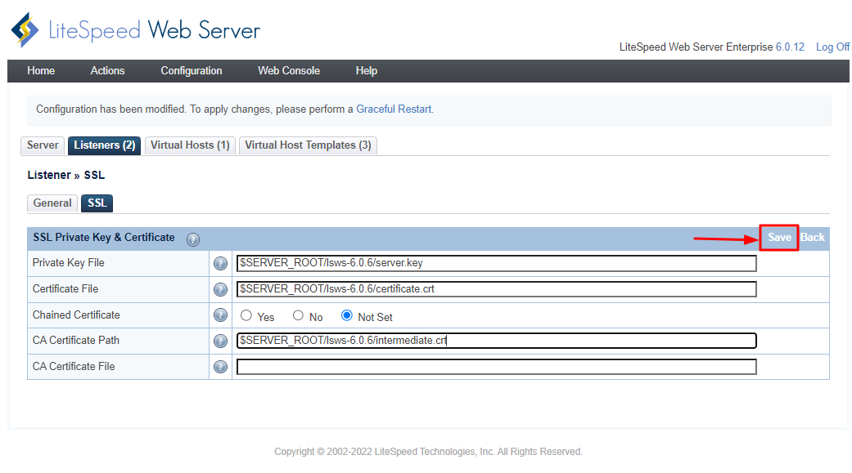Click LiteSpeed Web Server Enterprise text
Viewport: 852px width, 473px height.
coord(696,47)
